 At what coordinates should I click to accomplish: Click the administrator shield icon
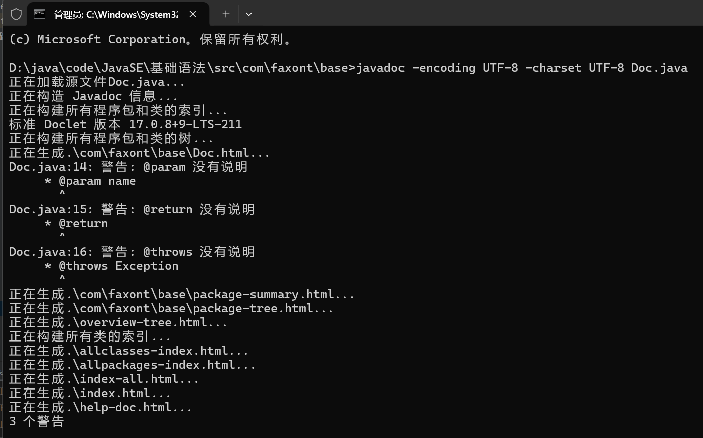tap(16, 14)
